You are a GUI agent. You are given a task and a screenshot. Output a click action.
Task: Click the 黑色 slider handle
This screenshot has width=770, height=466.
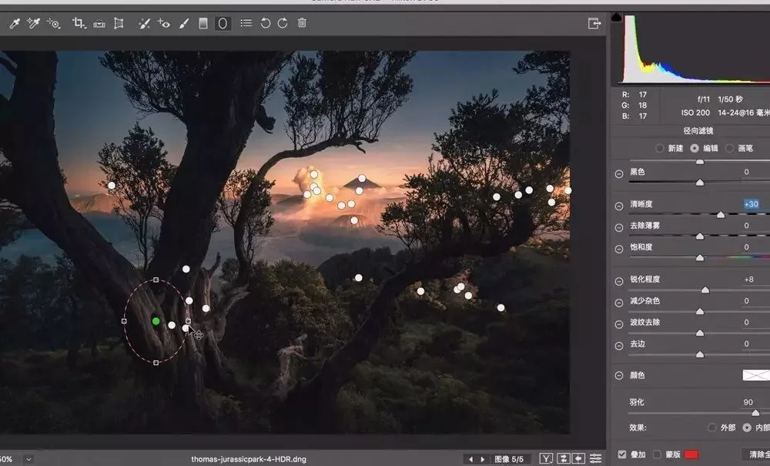click(x=700, y=183)
